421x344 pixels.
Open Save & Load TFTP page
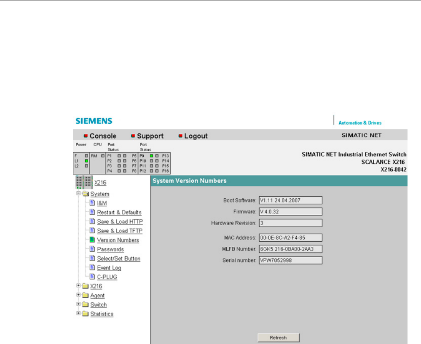pyautogui.click(x=120, y=231)
